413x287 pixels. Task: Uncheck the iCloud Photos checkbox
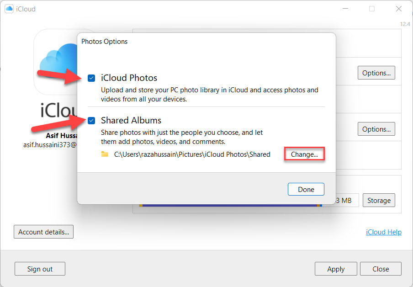click(91, 78)
